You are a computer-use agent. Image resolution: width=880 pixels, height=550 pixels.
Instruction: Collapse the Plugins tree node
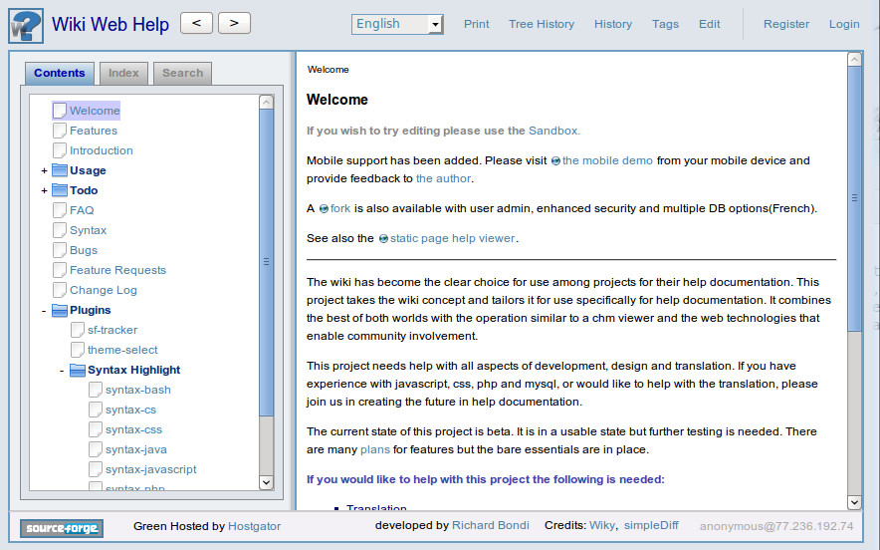click(44, 311)
